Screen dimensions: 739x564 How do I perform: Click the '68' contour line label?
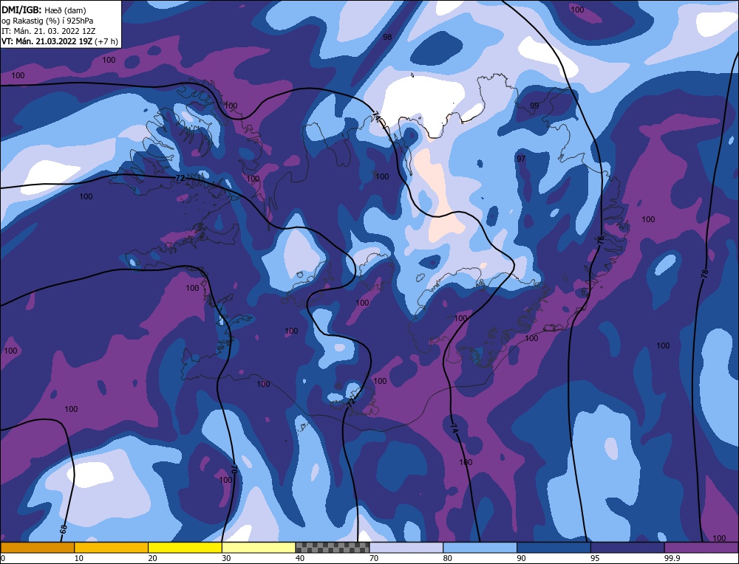point(64,529)
